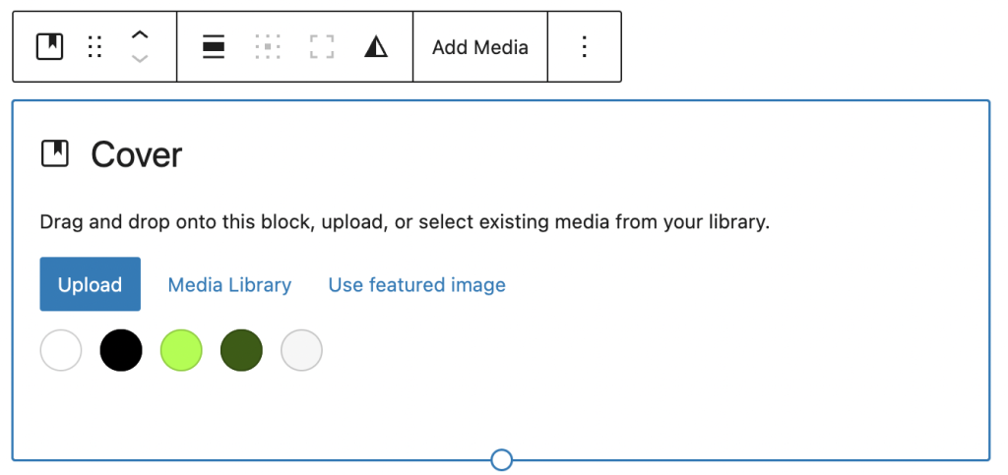Viewport: 1008px width, 475px height.
Task: Click the bookmark icon beside Cover heading
Action: point(55,154)
